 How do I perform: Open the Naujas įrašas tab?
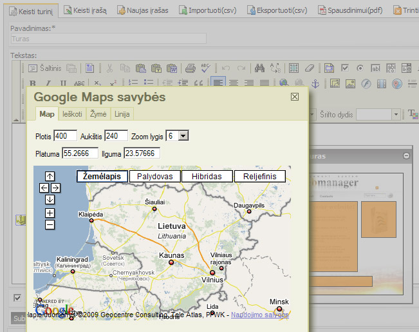point(143,10)
